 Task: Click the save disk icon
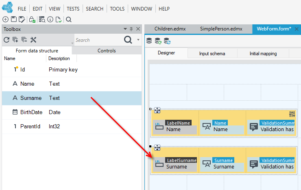(x=14, y=19)
